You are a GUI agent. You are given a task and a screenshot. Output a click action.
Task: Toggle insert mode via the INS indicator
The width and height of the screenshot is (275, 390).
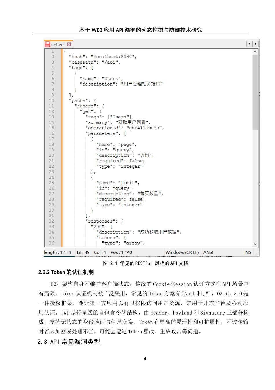coord(247,252)
